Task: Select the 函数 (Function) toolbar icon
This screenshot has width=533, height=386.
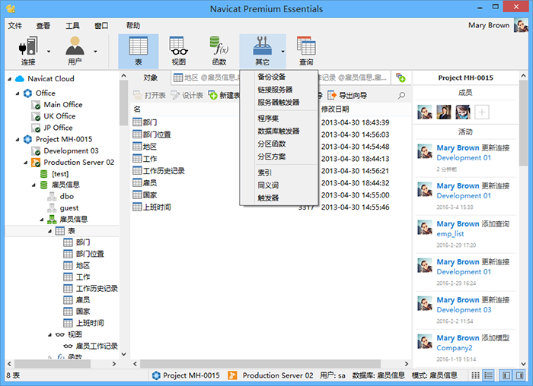Action: click(219, 52)
